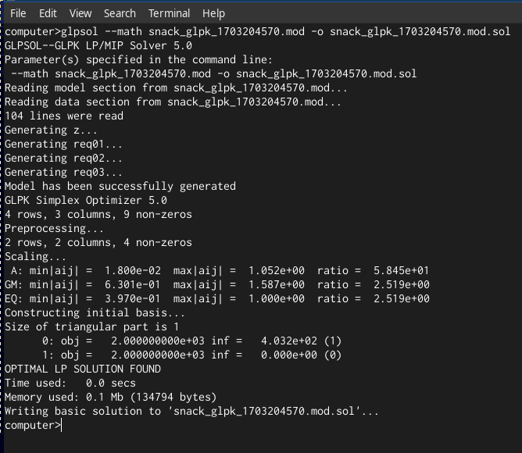Click the 'GLPK Simplex Optimizer 5.0' line
Image resolution: width=522 pixels, height=453 pixels.
click(86, 201)
